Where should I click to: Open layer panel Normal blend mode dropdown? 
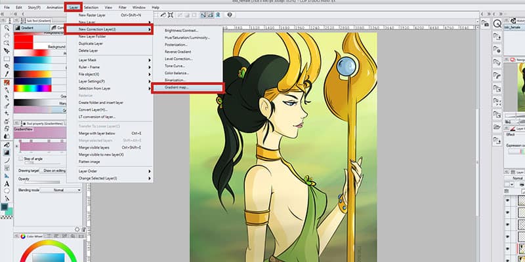(516, 178)
